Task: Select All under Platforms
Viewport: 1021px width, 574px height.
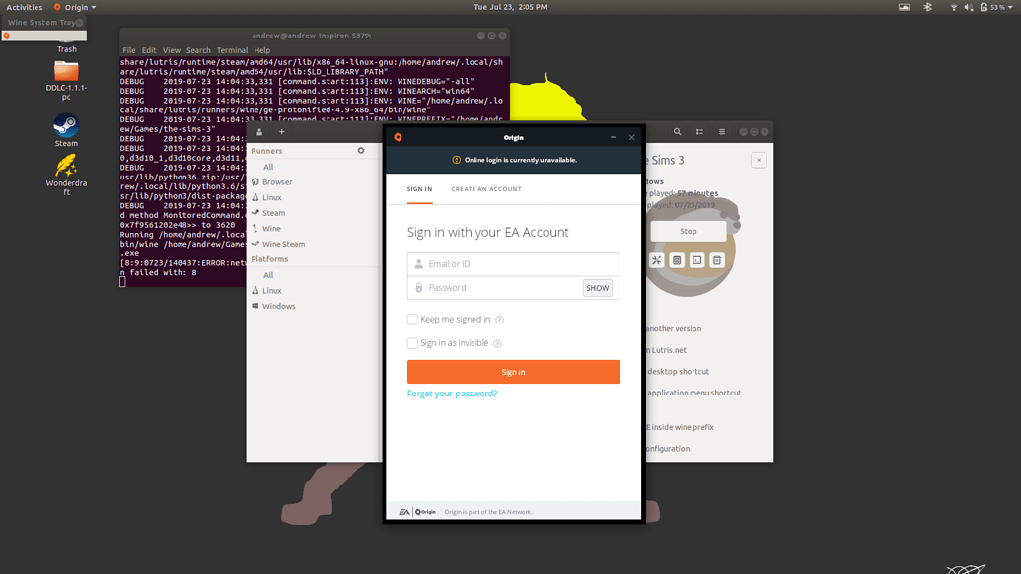Action: click(x=268, y=275)
